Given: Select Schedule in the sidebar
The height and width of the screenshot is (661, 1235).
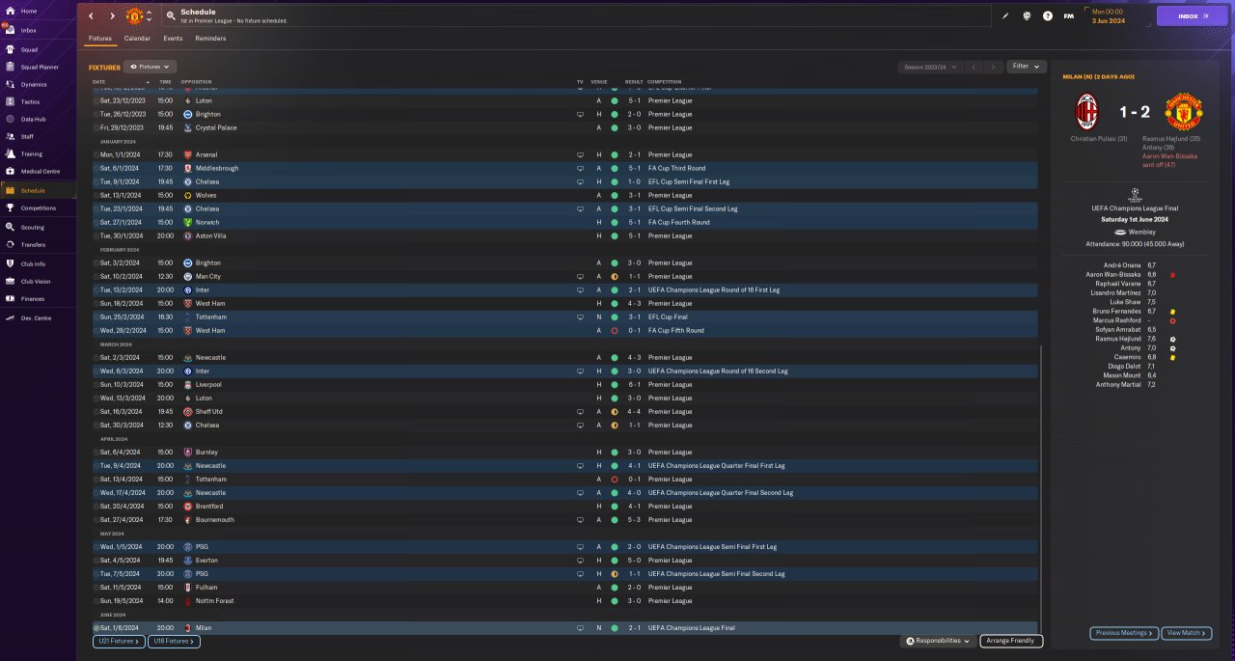Looking at the screenshot, I should pyautogui.click(x=39, y=190).
